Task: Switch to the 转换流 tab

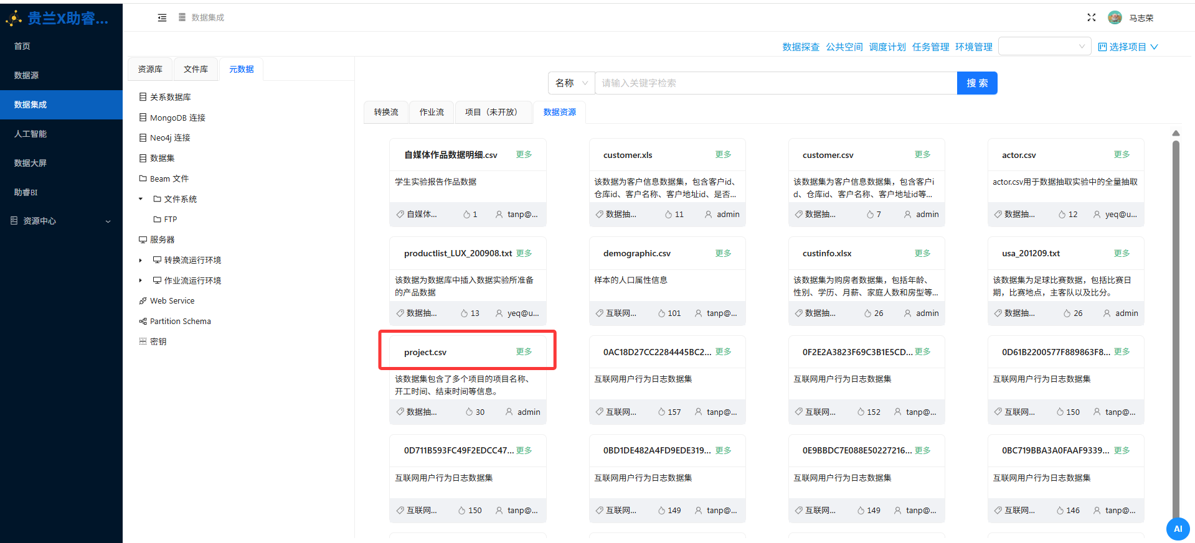Action: pyautogui.click(x=386, y=112)
